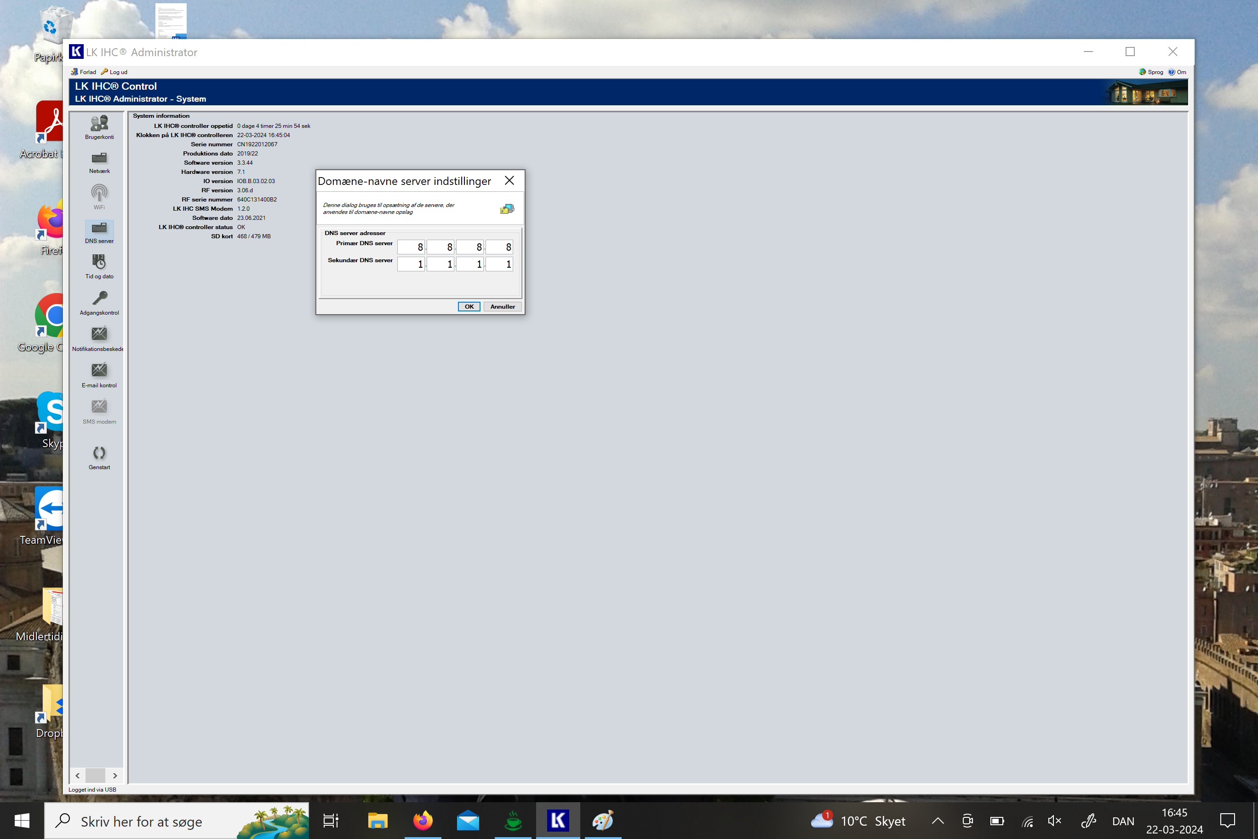Screen dimensions: 1258x839
Task: Select the DNS server sidebar item
Action: [99, 230]
